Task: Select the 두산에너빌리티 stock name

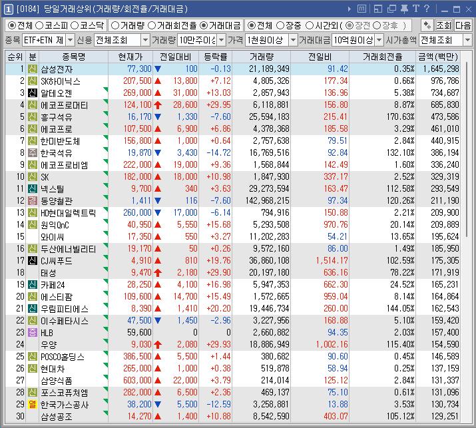Action: (x=69, y=249)
